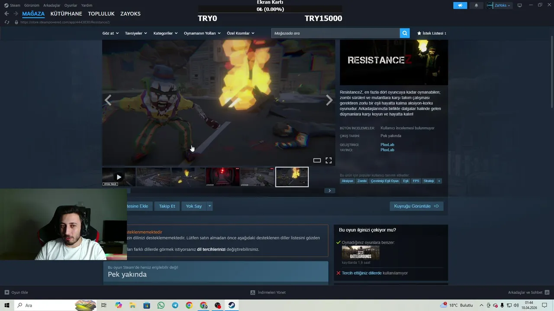The height and width of the screenshot is (311, 554).
Task: Click the store URL address text
Action: [x=65, y=22]
